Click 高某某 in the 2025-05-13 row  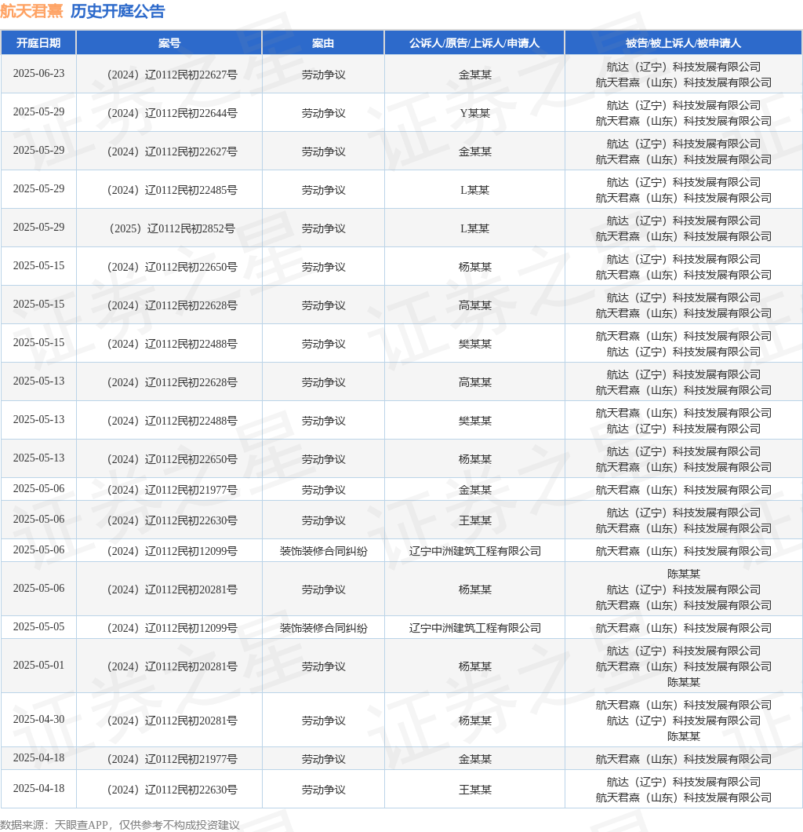tap(475, 382)
